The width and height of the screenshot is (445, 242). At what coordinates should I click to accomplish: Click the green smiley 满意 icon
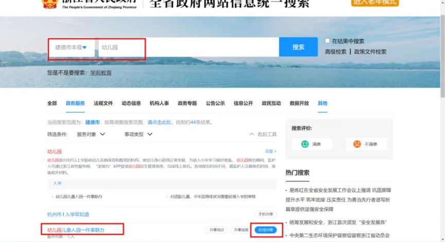[305, 144]
